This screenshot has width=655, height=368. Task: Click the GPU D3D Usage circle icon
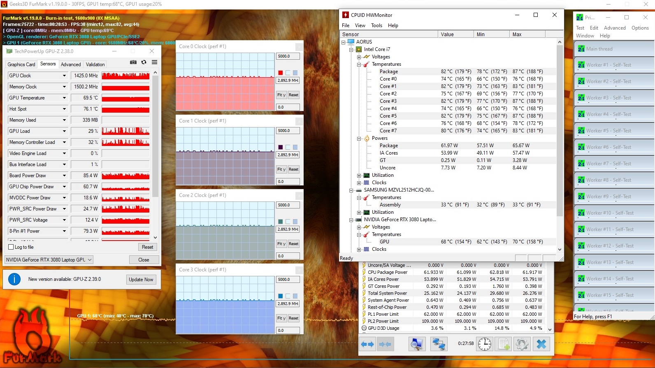364,328
